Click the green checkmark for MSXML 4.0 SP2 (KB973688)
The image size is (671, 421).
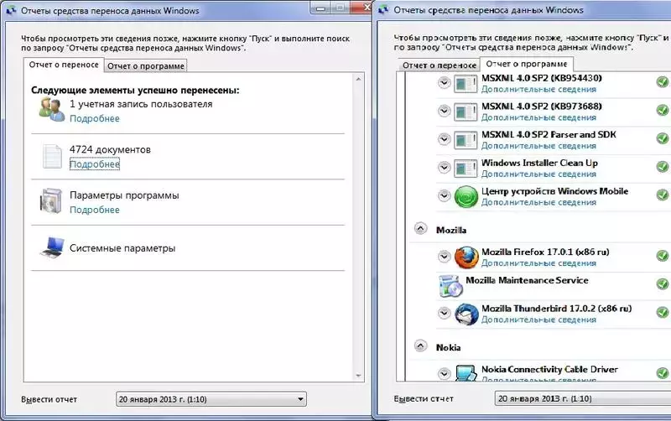[663, 110]
